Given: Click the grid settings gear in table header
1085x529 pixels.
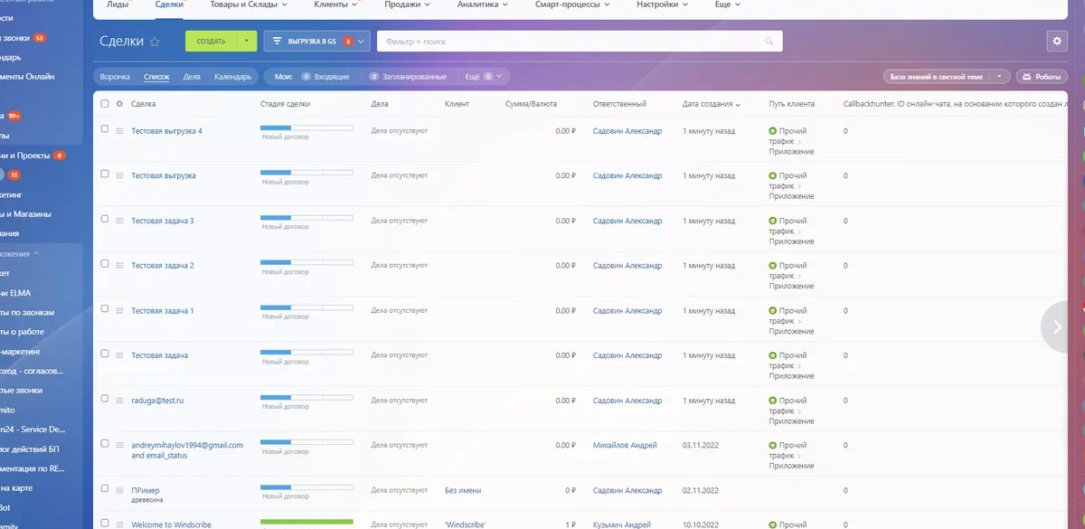Looking at the screenshot, I should 119,104.
